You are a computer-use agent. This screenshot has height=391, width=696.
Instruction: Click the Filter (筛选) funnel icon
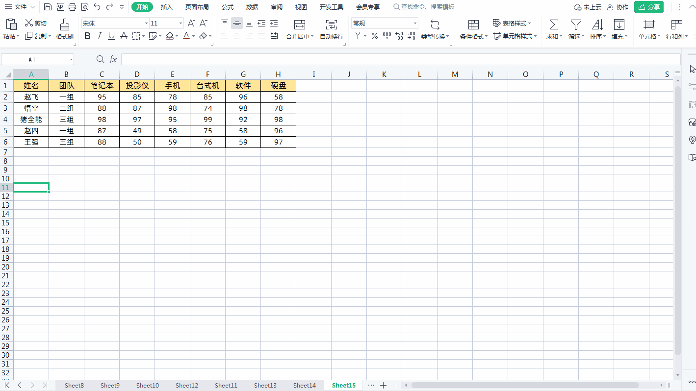[576, 24]
